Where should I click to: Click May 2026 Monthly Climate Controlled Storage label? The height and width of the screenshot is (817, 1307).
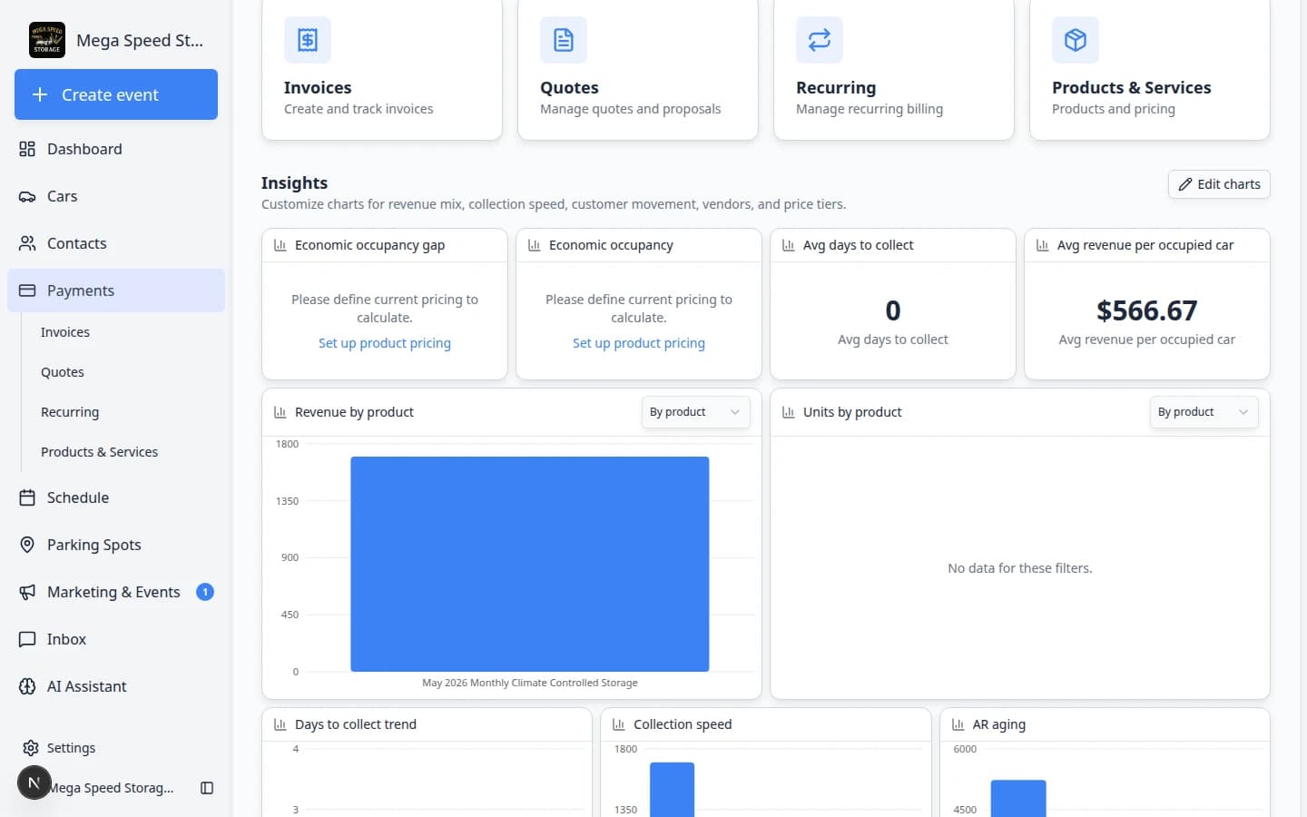(x=530, y=683)
